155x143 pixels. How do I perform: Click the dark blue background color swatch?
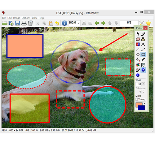point(142,108)
